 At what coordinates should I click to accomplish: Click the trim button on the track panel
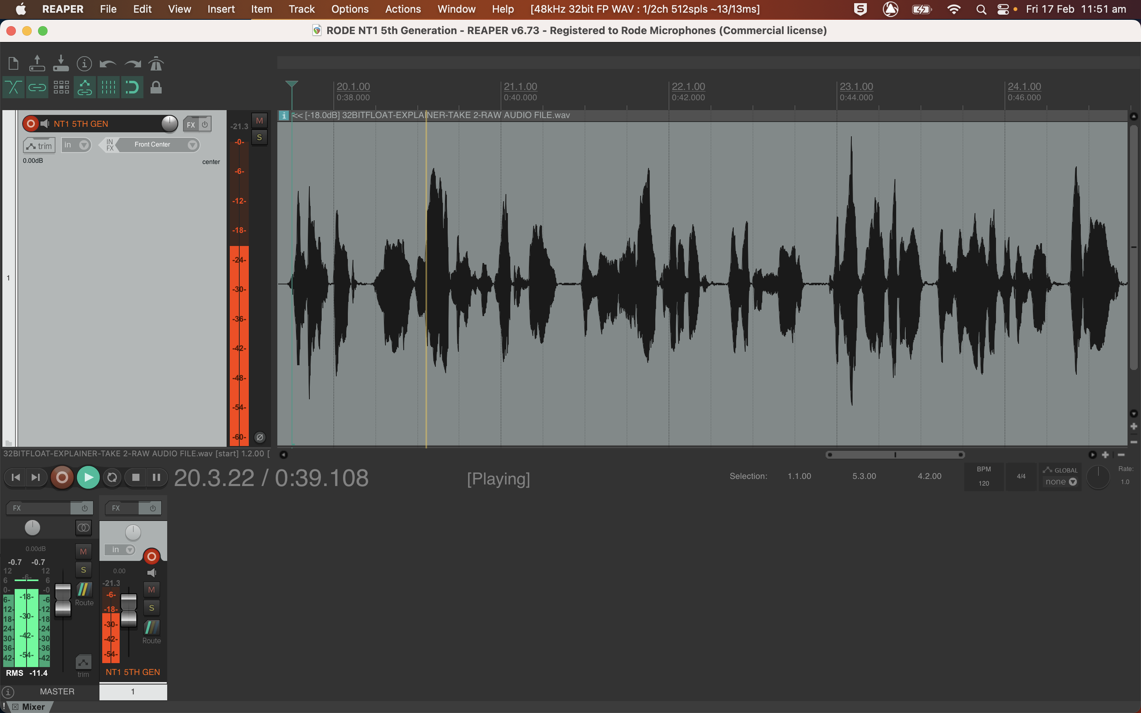[39, 145]
